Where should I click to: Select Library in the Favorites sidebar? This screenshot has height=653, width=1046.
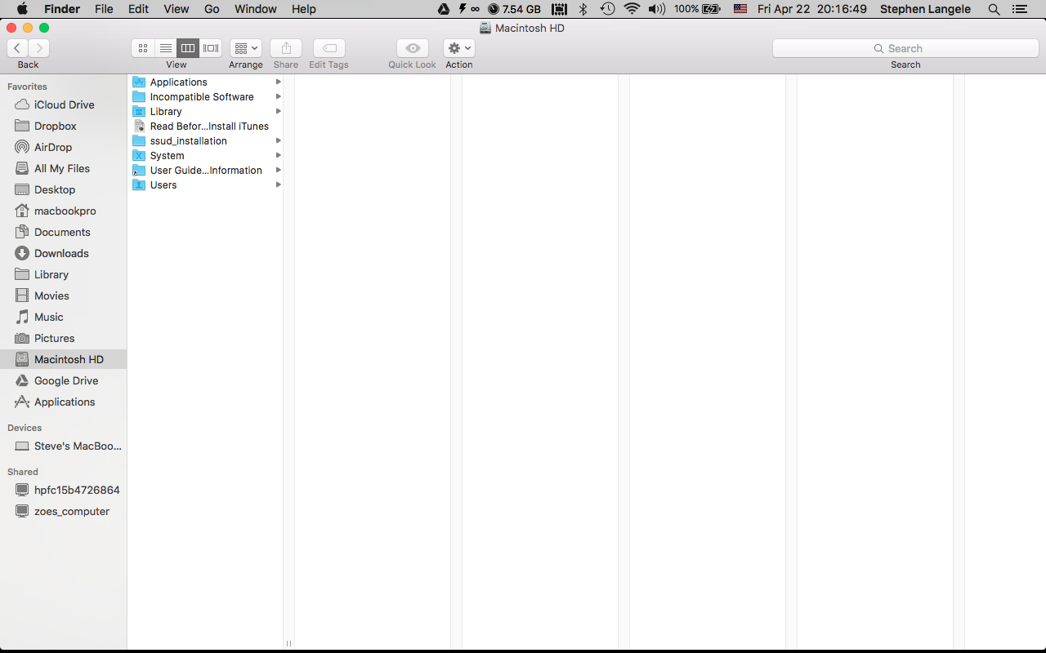[64, 274]
